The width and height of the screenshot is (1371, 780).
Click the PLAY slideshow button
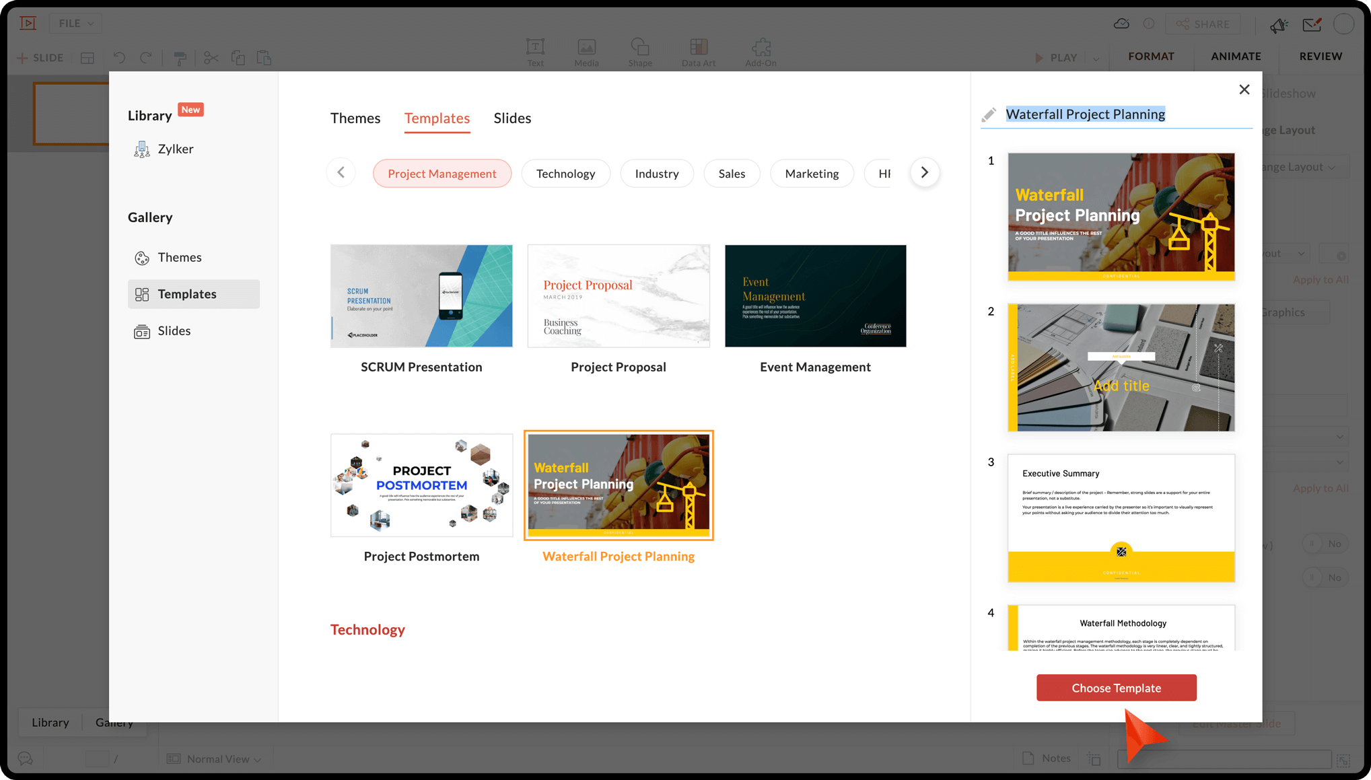[1057, 58]
